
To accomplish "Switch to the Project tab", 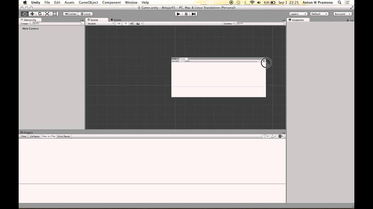I will tap(27, 132).
